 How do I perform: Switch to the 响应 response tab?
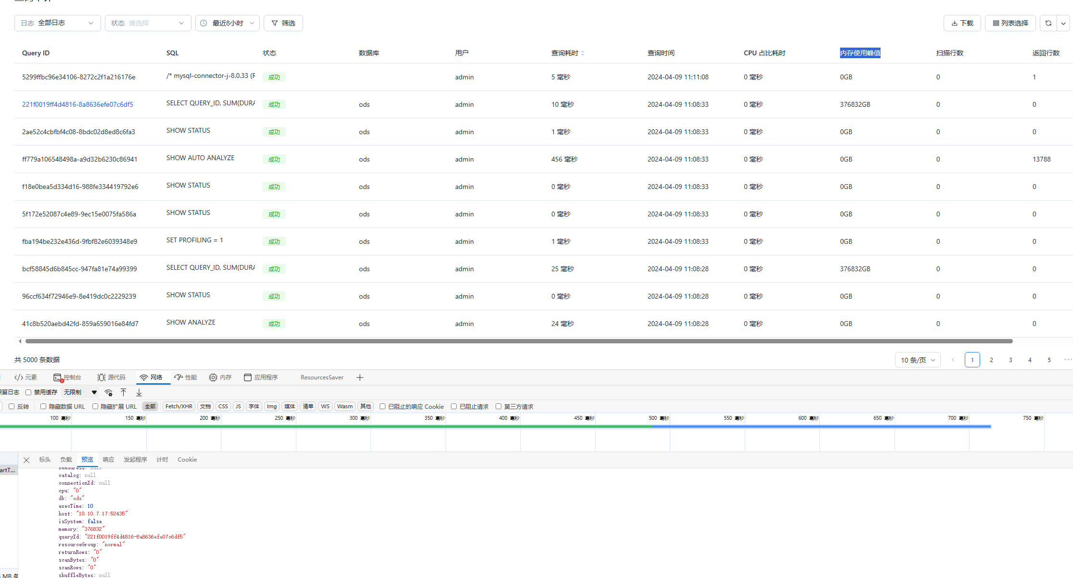[108, 460]
